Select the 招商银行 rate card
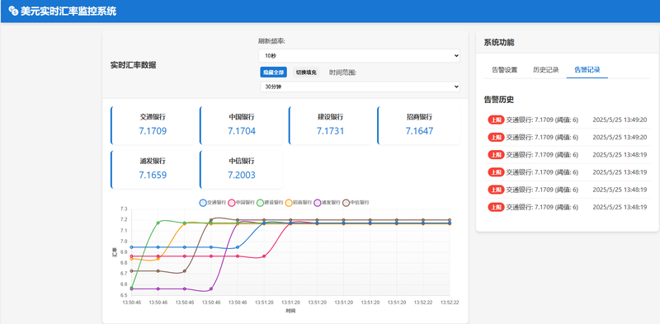 pyautogui.click(x=419, y=125)
